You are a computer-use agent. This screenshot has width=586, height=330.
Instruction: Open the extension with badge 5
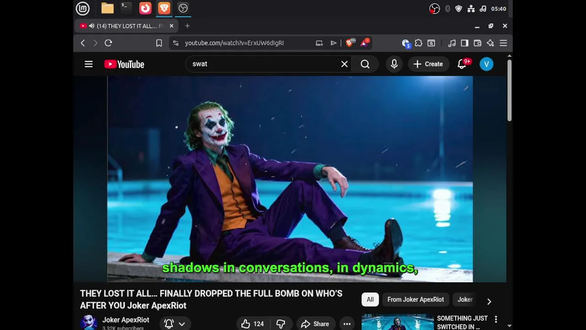tap(406, 43)
